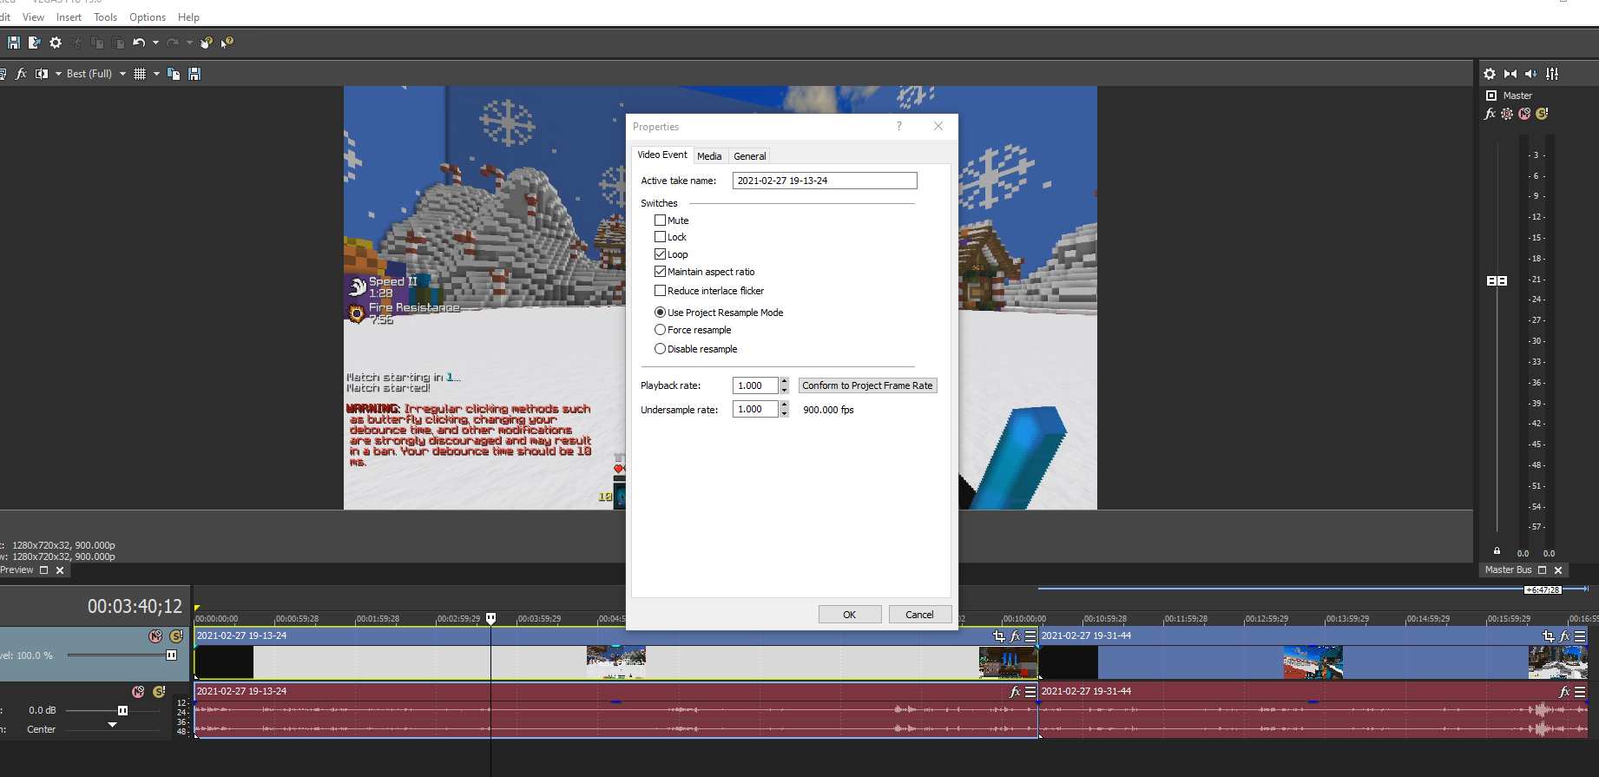1599x777 pixels.
Task: Expand the Redo history dropdown arrow
Action: click(189, 43)
